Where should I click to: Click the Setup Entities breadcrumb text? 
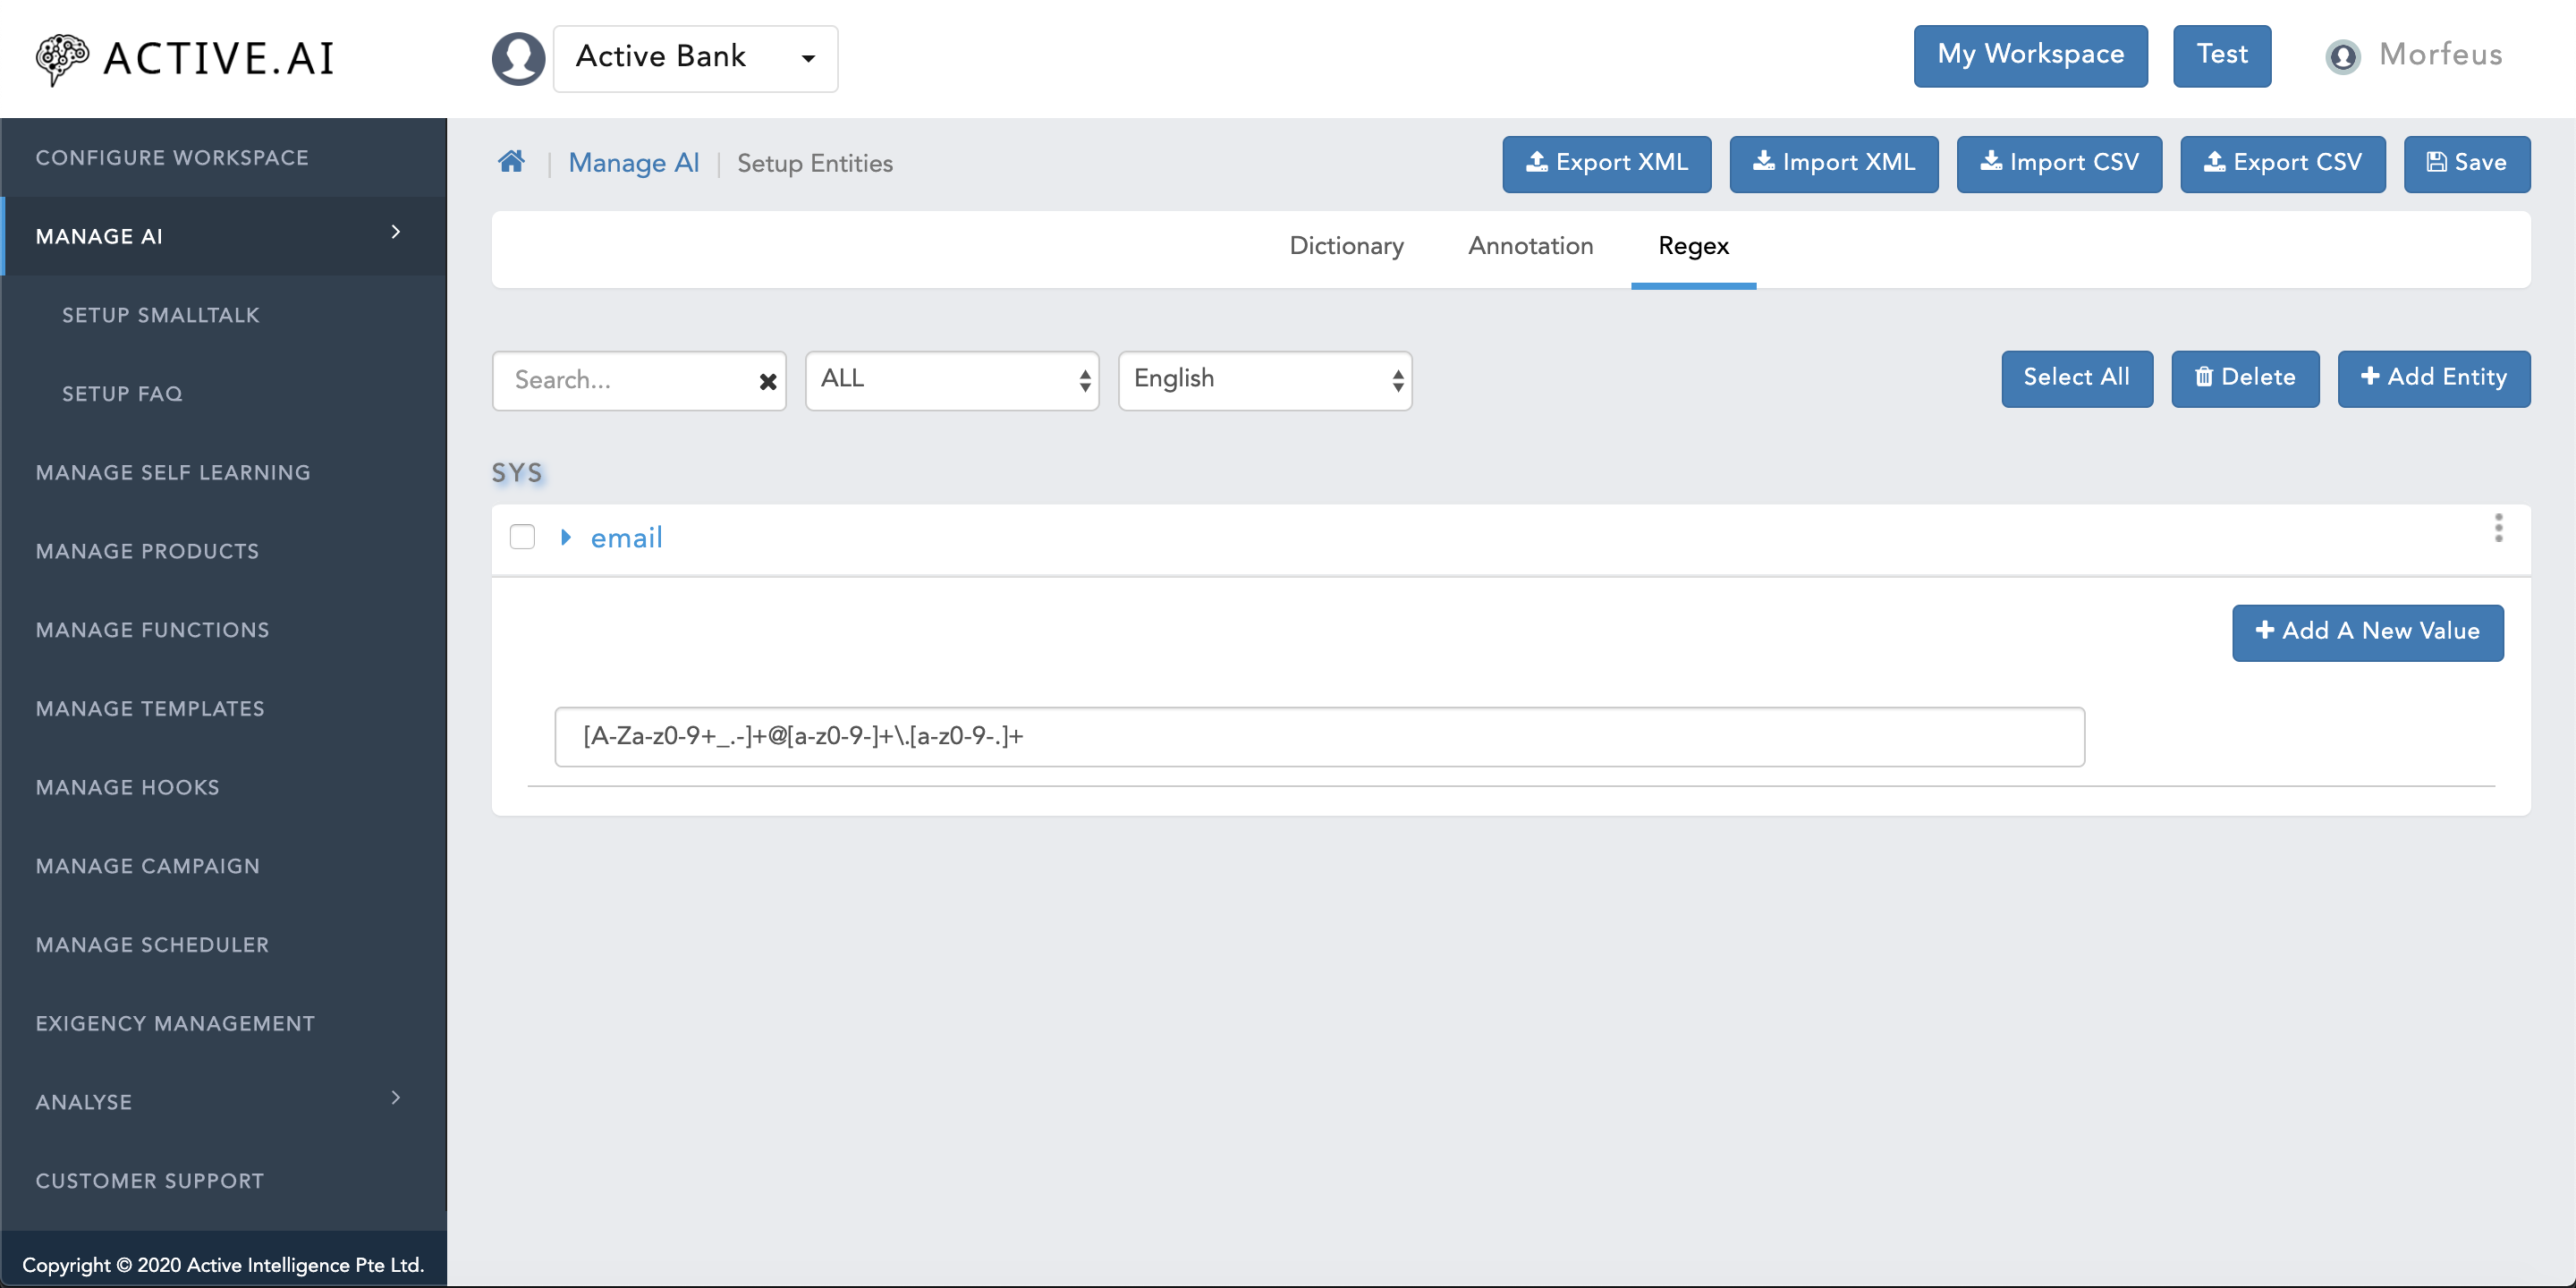click(815, 163)
